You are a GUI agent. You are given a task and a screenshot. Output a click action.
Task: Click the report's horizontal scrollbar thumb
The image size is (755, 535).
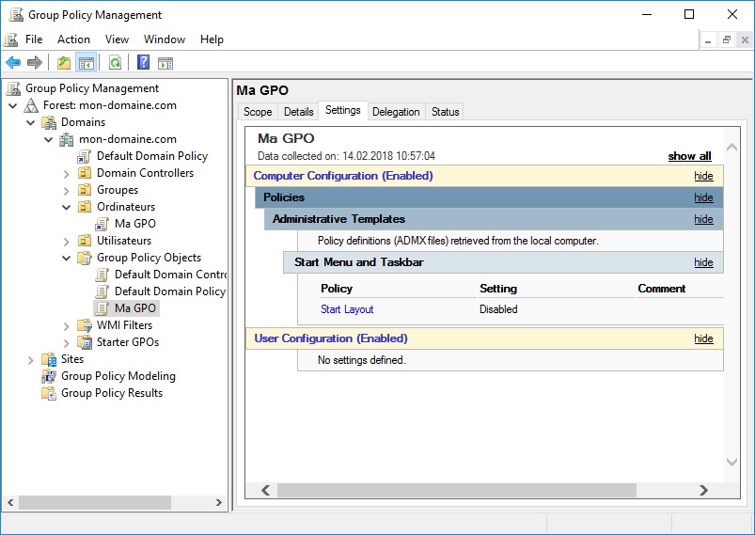456,490
